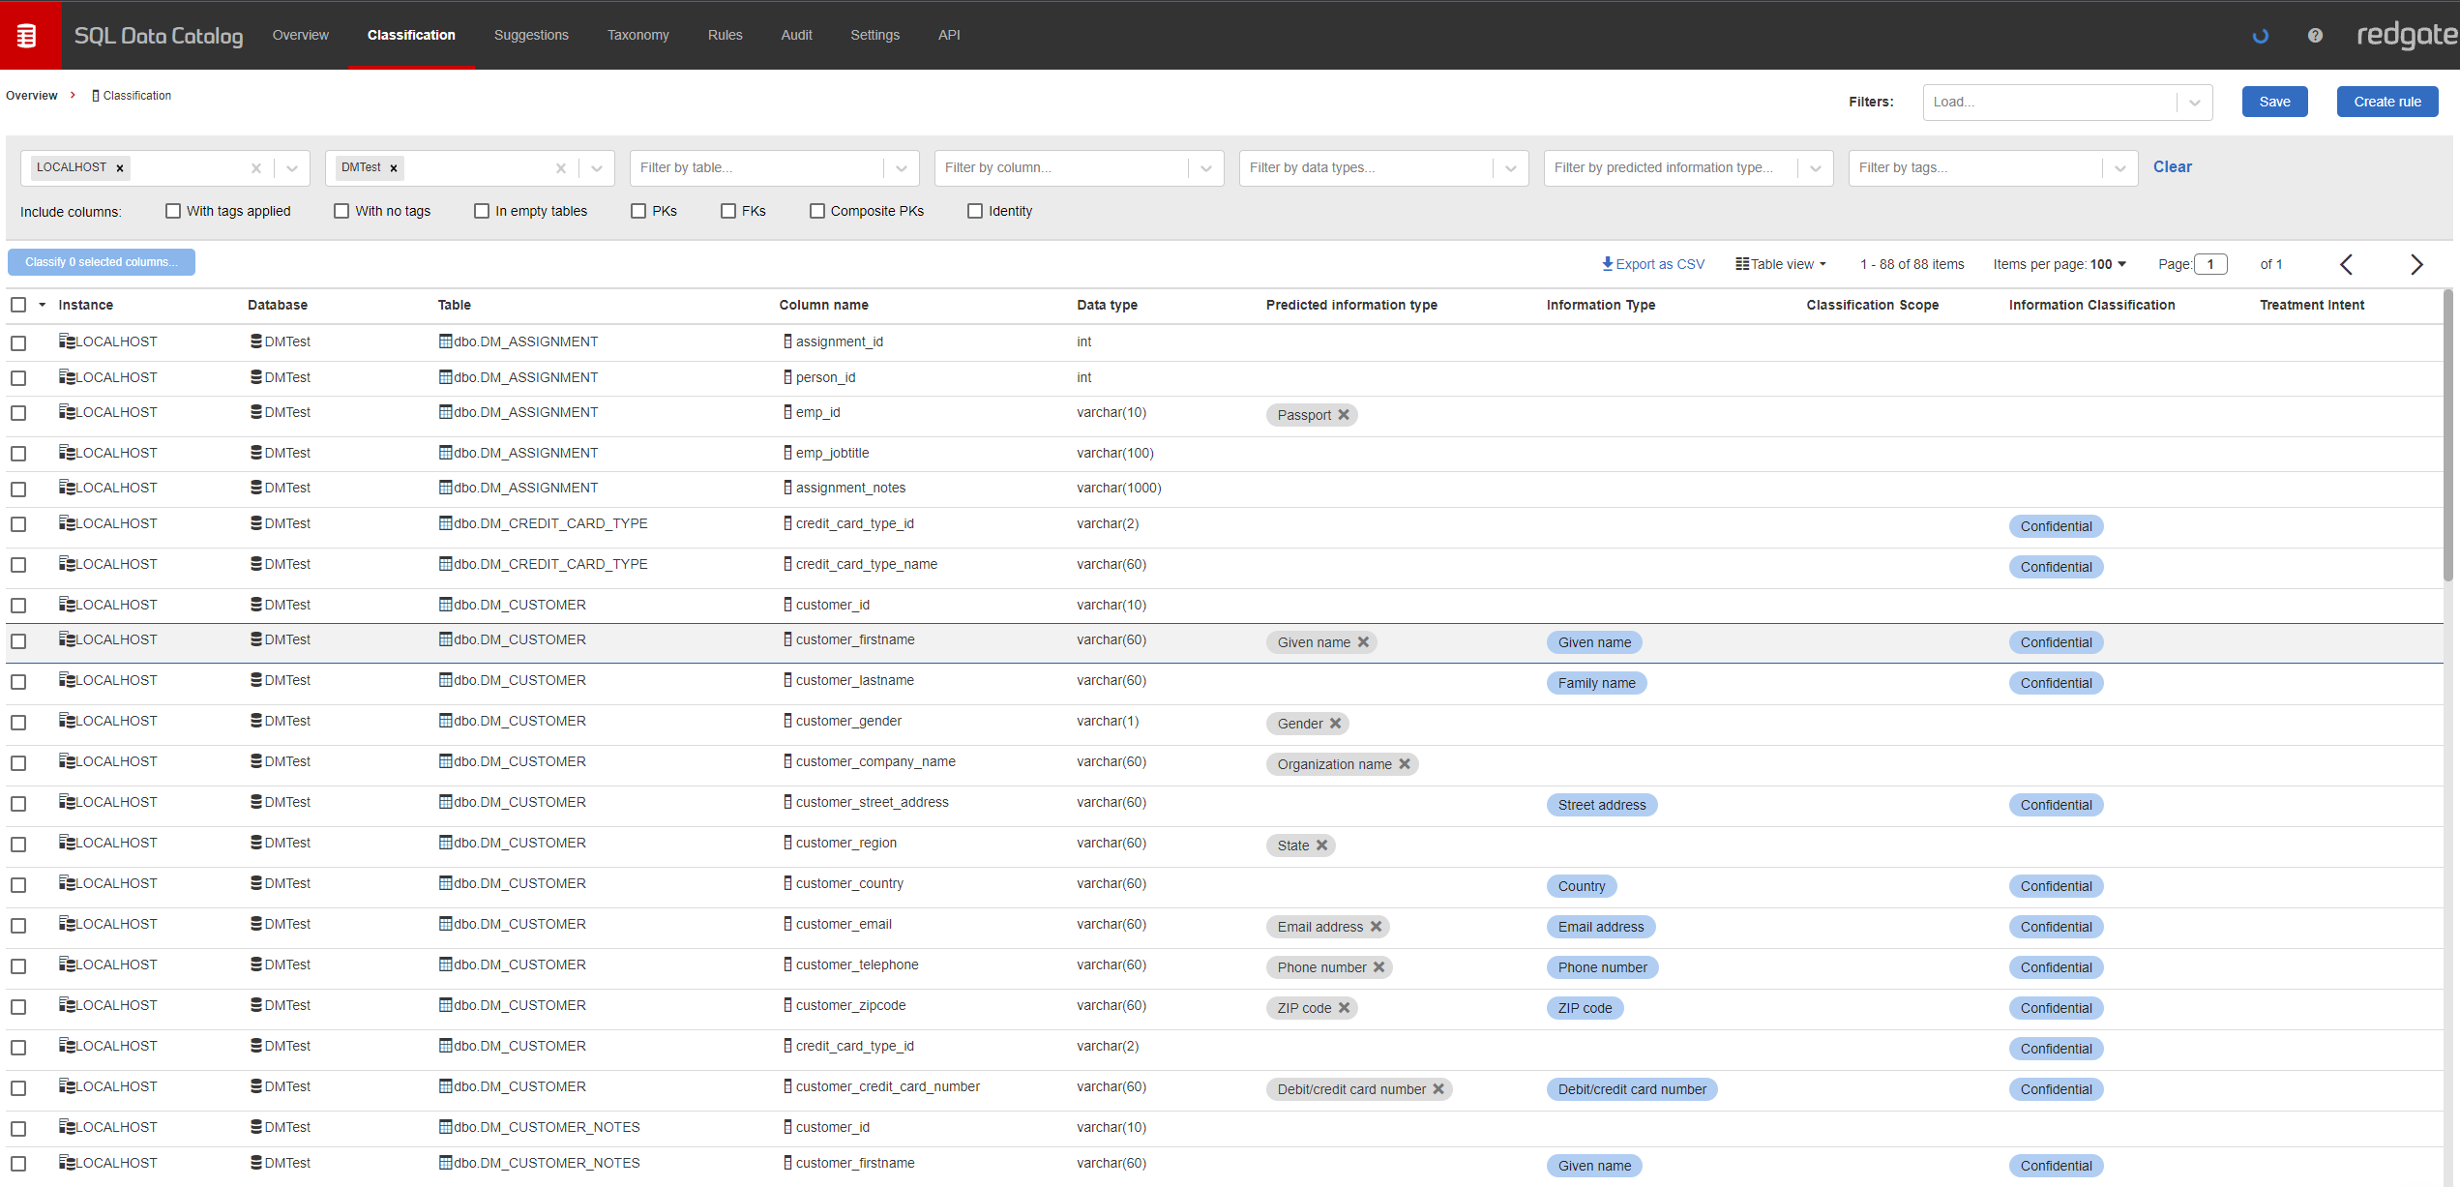Select the customer_firstname row checkbox
This screenshot has width=2460, height=1187.
coord(18,641)
